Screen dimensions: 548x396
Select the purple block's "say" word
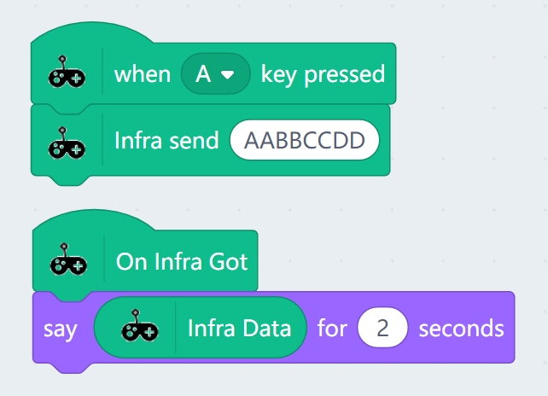coord(60,329)
